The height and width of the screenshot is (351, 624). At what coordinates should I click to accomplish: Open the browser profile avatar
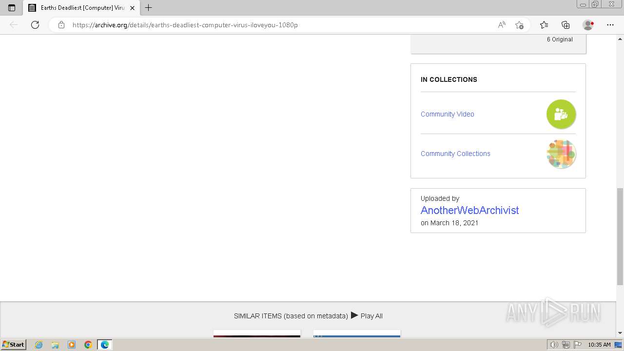click(588, 25)
